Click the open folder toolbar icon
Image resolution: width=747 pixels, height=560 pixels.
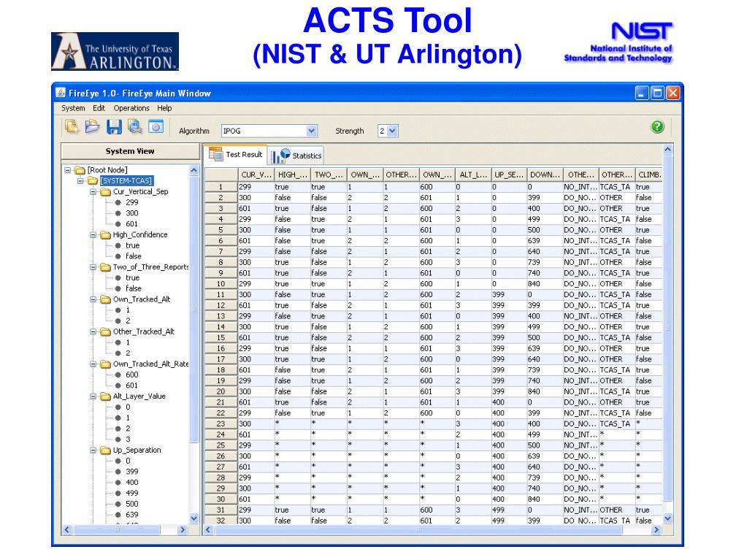click(93, 126)
